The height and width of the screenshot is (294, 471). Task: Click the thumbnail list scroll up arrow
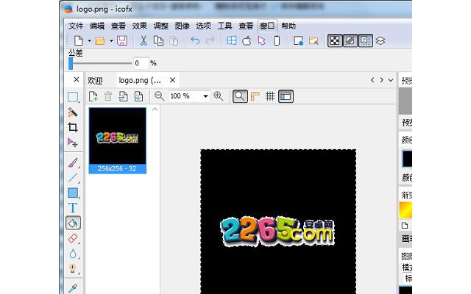pyautogui.click(x=155, y=110)
